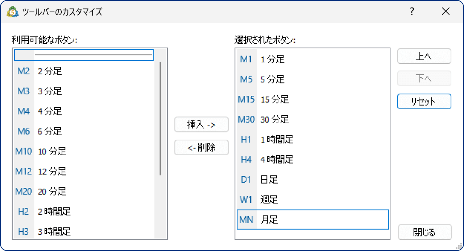Reset the toolbar with リセット button

pyautogui.click(x=424, y=101)
